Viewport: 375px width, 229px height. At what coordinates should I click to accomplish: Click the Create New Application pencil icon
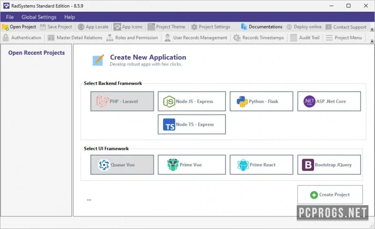[98, 60]
